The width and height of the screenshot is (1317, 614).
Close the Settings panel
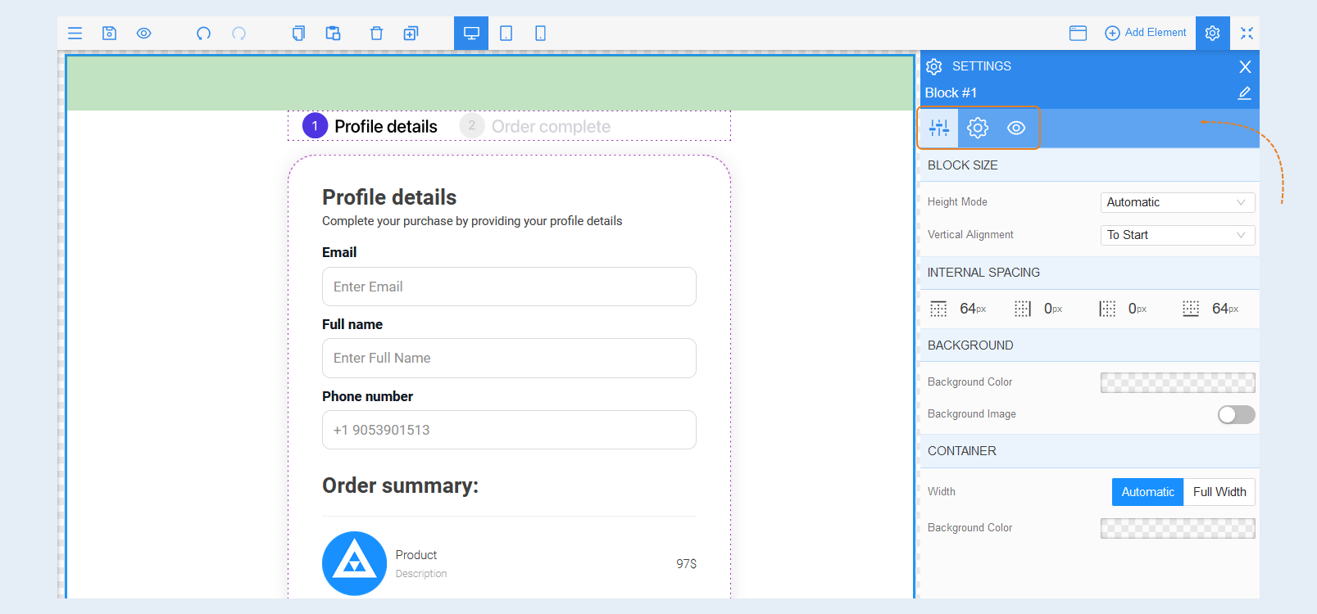pyautogui.click(x=1245, y=66)
